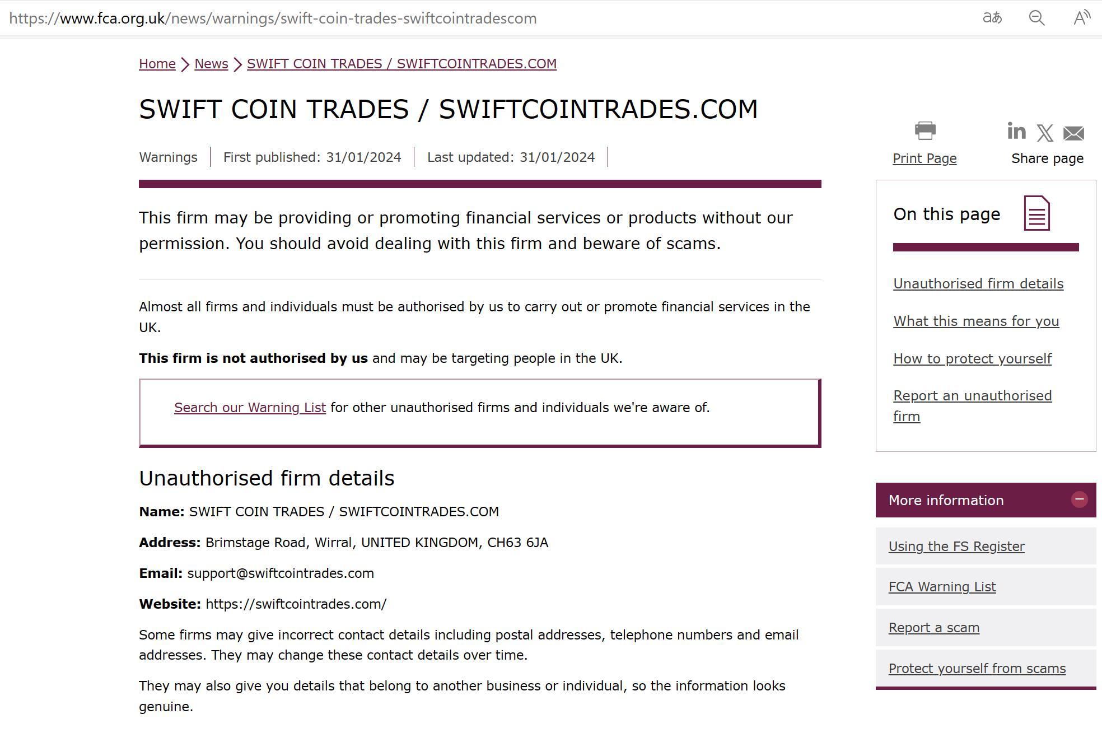The image size is (1102, 747).
Task: Click the printer icon
Action: point(925,131)
